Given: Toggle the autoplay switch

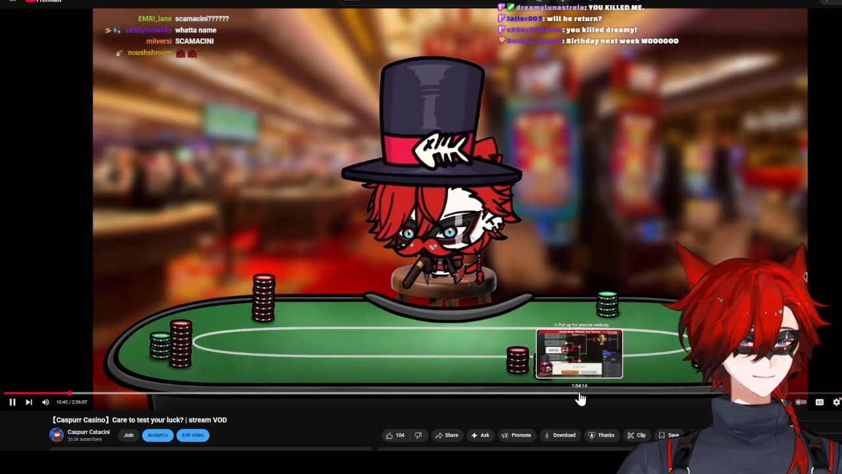Looking at the screenshot, I should (800, 402).
